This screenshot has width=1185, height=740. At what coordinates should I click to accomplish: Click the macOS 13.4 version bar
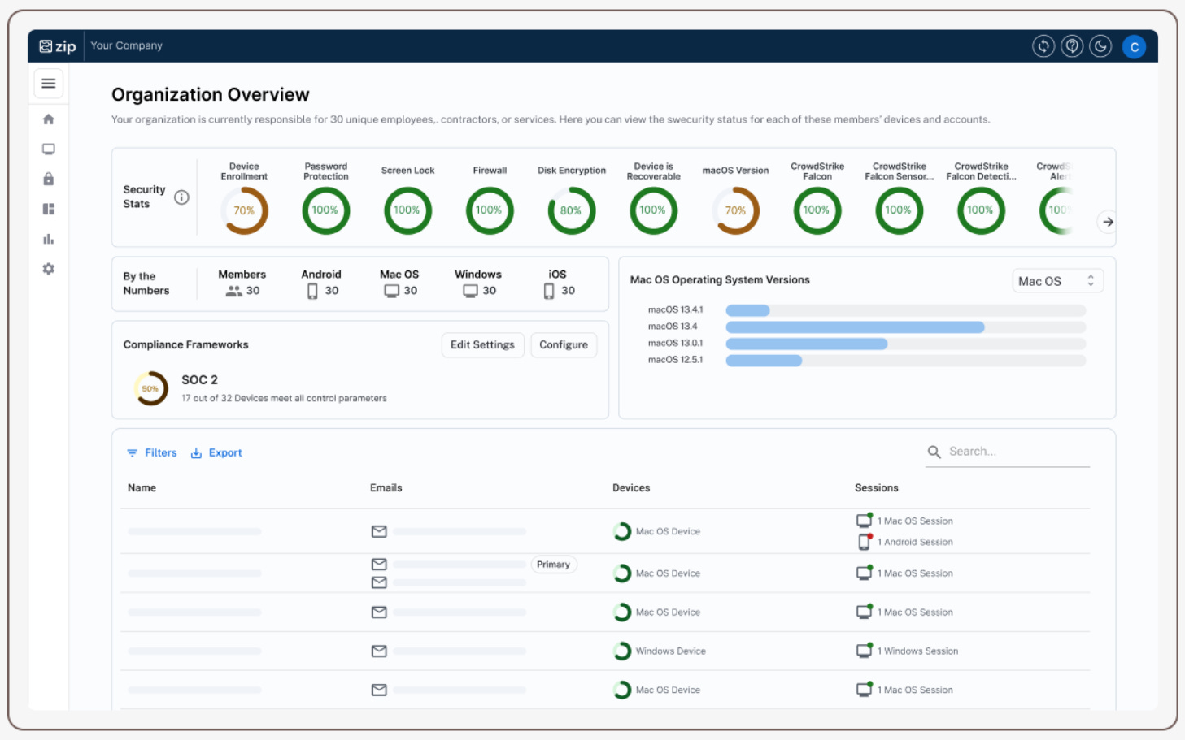906,327
